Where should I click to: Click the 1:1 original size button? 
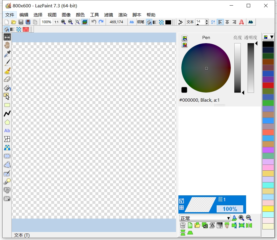tap(56, 22)
